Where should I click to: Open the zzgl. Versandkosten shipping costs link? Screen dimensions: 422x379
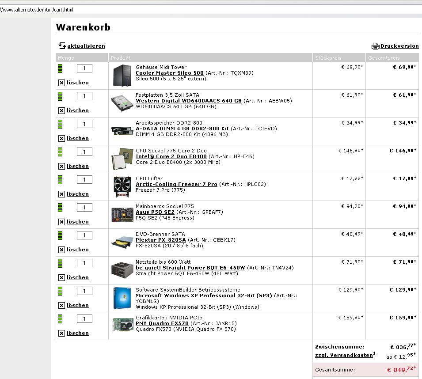click(x=344, y=355)
